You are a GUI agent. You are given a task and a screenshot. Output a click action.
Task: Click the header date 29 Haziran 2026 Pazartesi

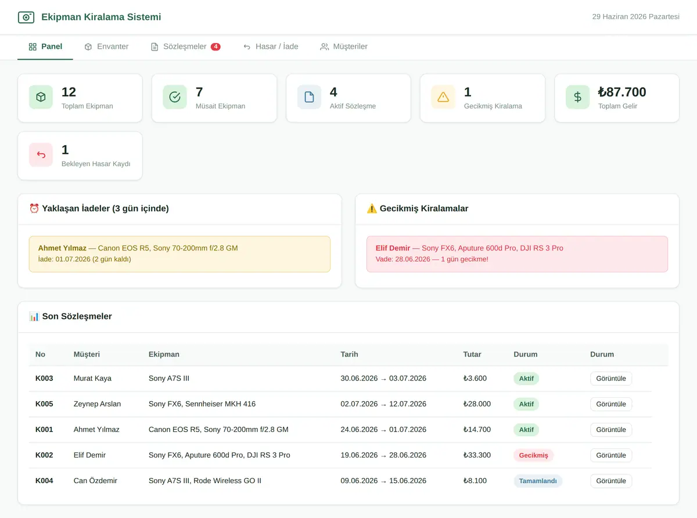point(635,17)
